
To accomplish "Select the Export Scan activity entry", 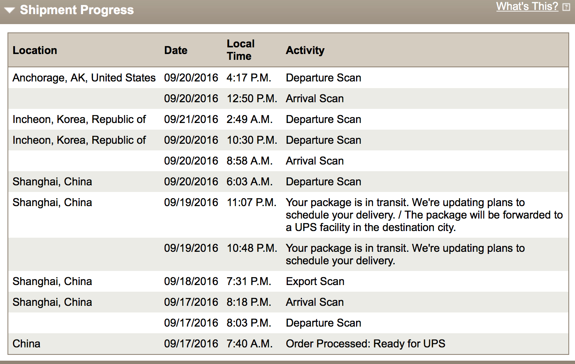I will (315, 281).
